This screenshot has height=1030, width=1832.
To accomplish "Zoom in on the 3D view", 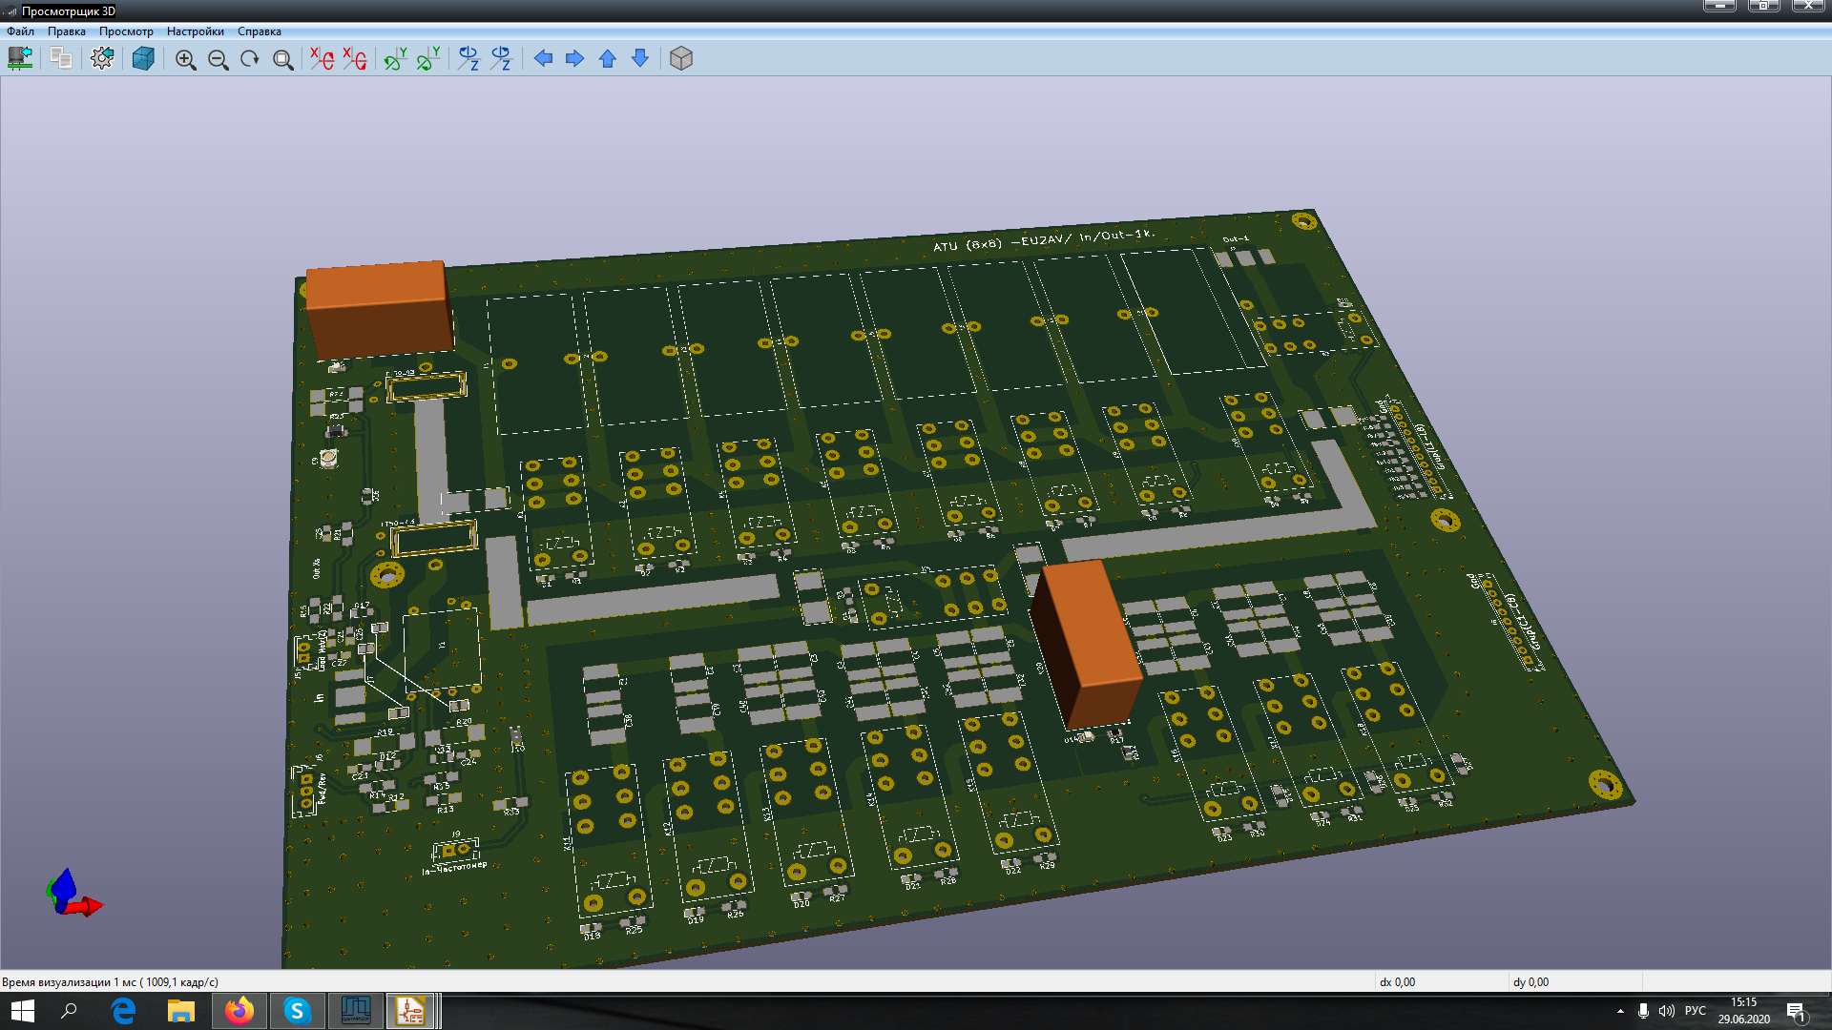I will (186, 60).
